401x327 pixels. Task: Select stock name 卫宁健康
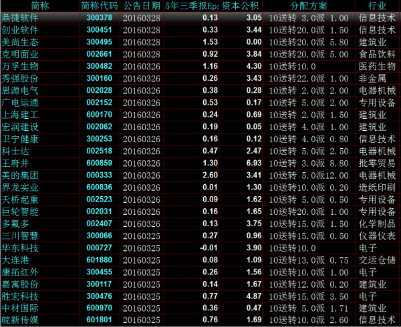pos(20,139)
